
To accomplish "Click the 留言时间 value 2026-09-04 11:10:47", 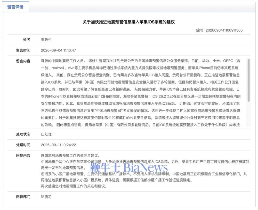I will point(58,50).
